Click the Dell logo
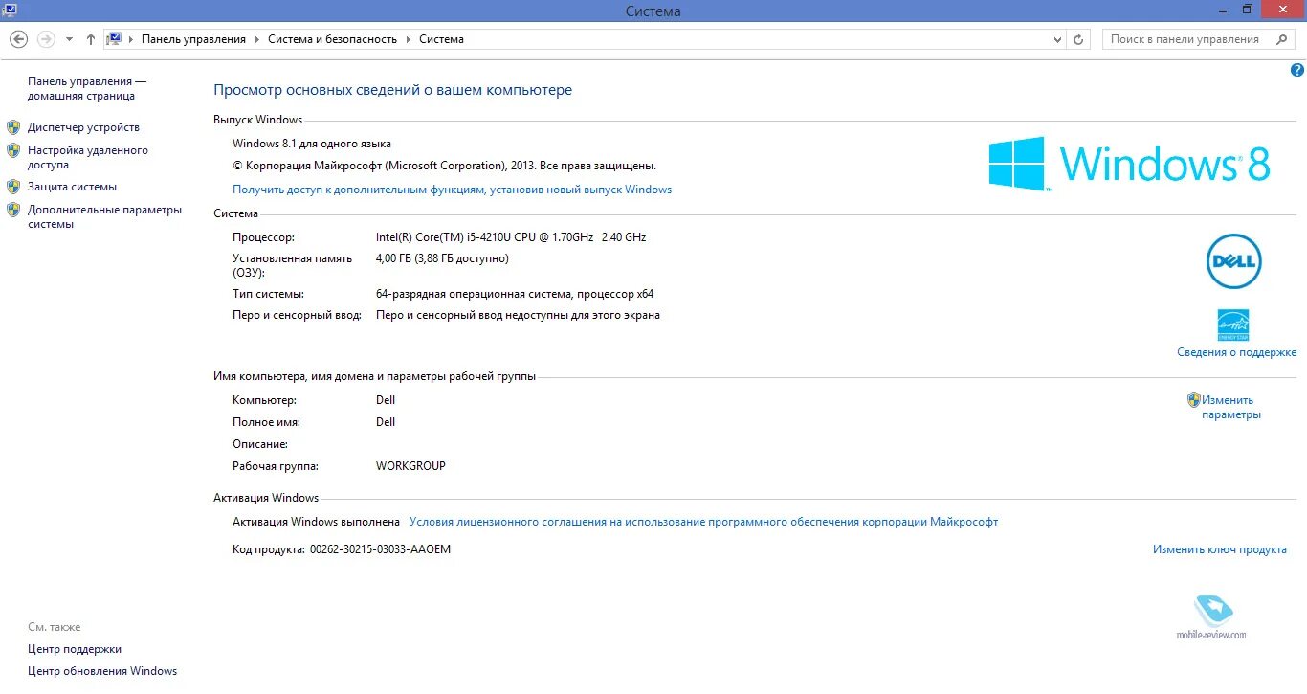 point(1233,261)
